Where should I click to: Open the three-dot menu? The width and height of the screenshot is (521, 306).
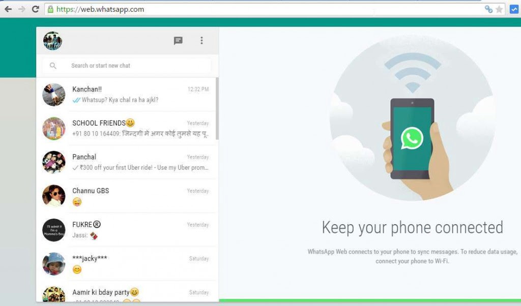tap(201, 41)
